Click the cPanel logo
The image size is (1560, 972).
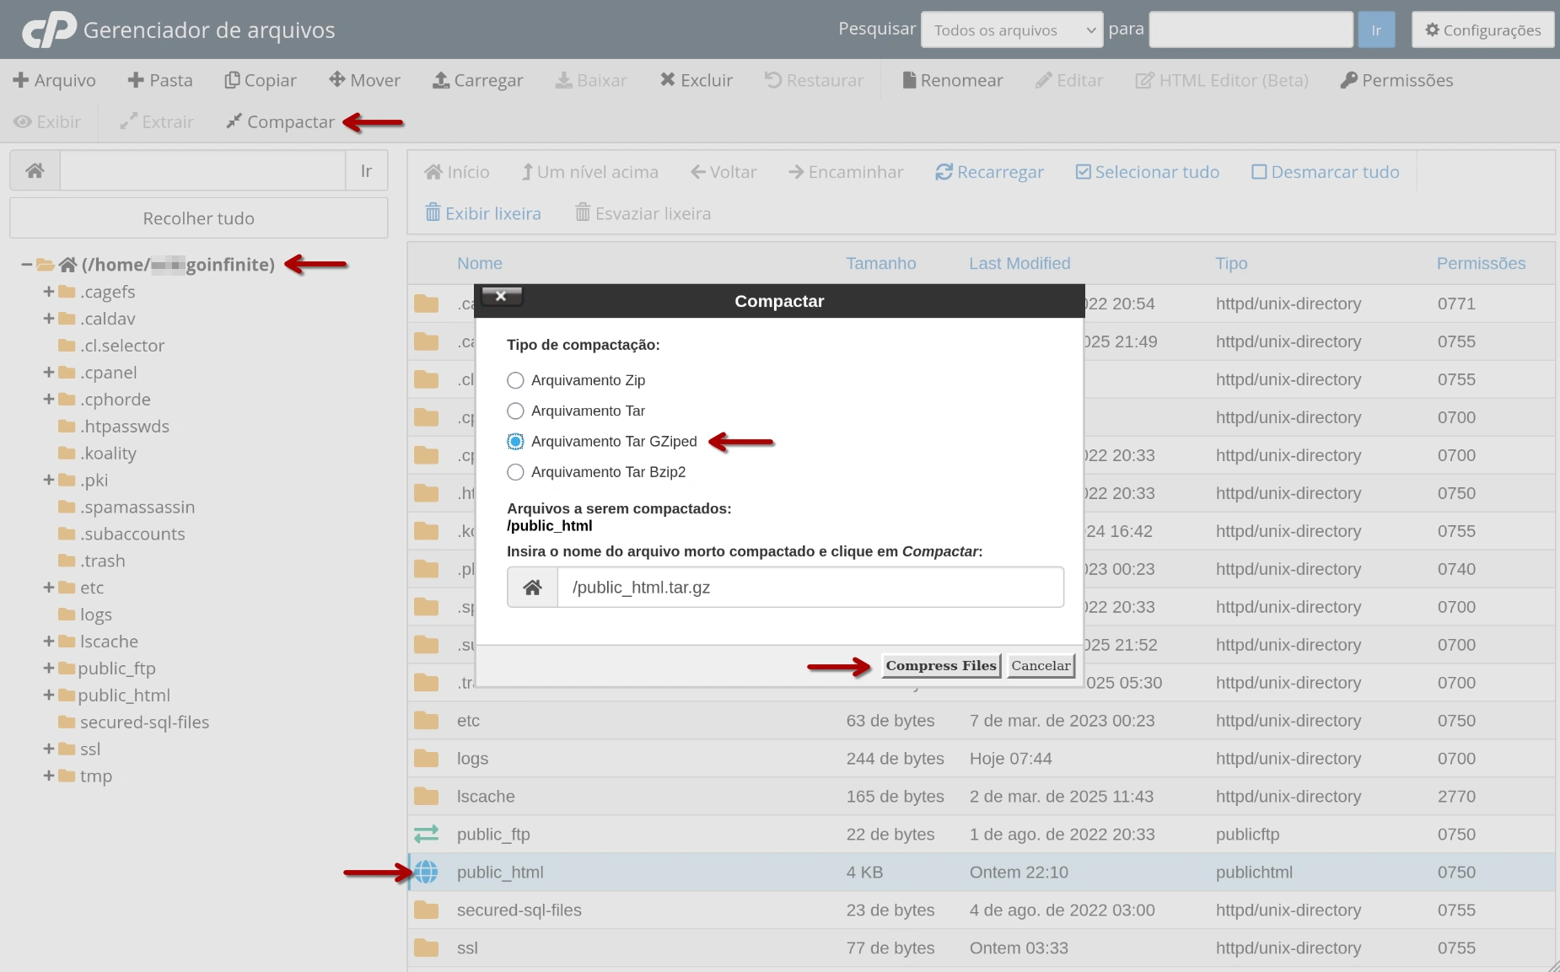tap(49, 30)
